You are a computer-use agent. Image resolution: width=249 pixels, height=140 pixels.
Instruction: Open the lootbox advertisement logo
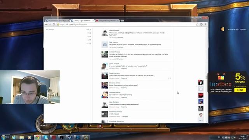[x=221, y=80]
